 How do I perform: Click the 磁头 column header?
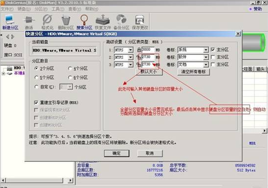(x=260, y=69)
